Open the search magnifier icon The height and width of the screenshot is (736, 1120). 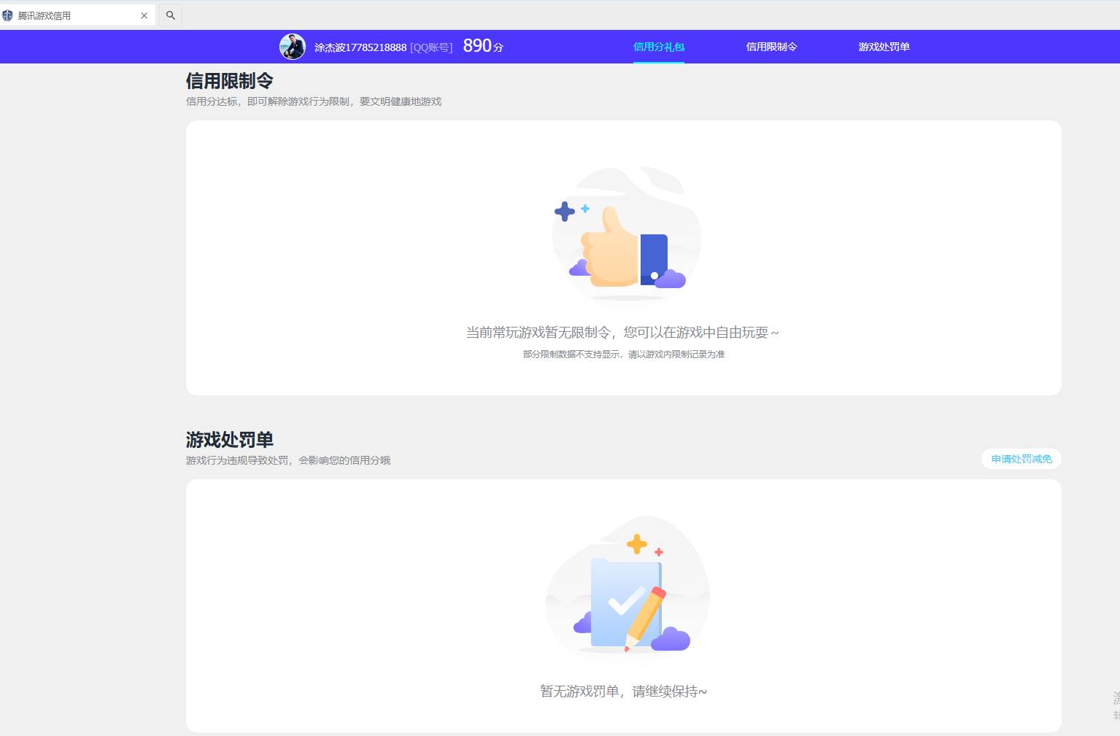click(x=170, y=15)
